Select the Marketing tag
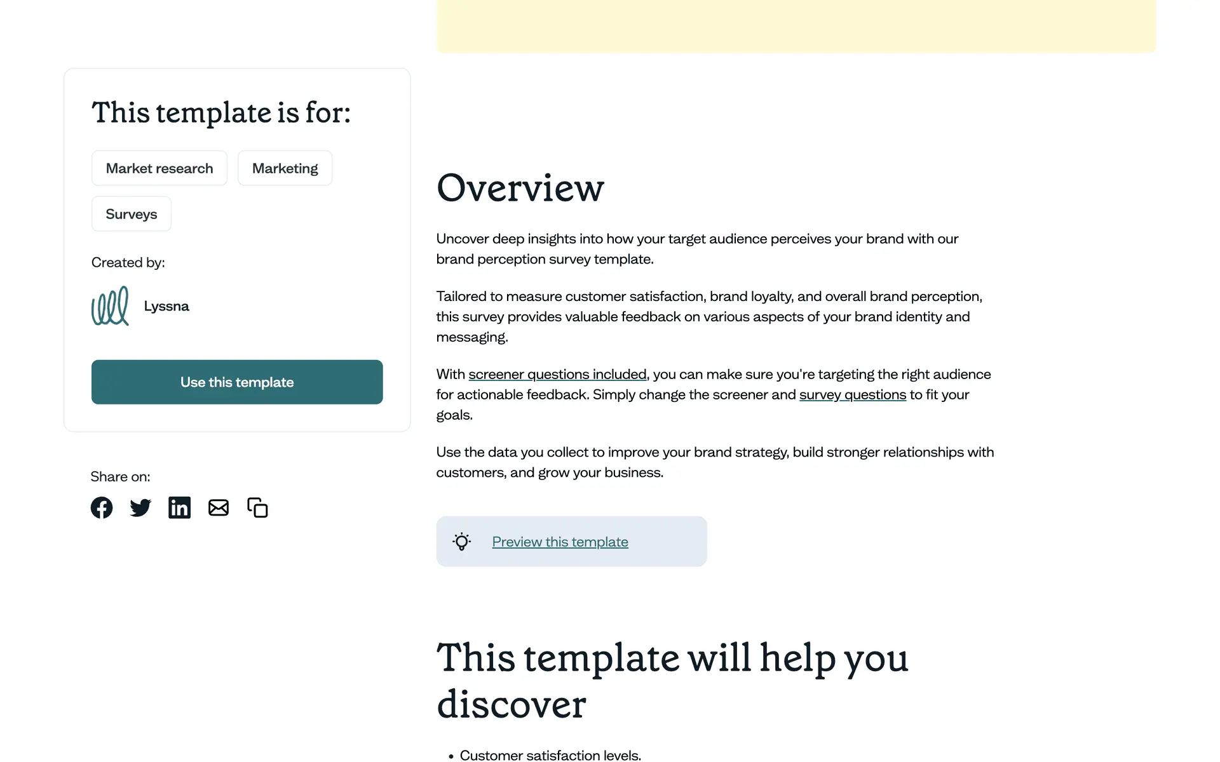This screenshot has height=762, width=1220. point(285,168)
